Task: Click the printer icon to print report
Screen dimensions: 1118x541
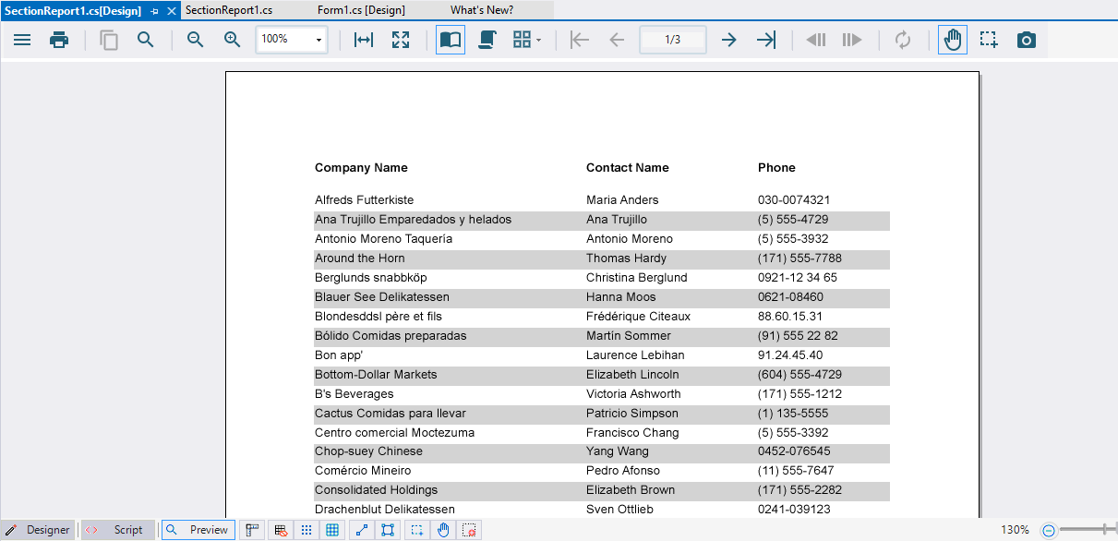Action: (x=59, y=40)
